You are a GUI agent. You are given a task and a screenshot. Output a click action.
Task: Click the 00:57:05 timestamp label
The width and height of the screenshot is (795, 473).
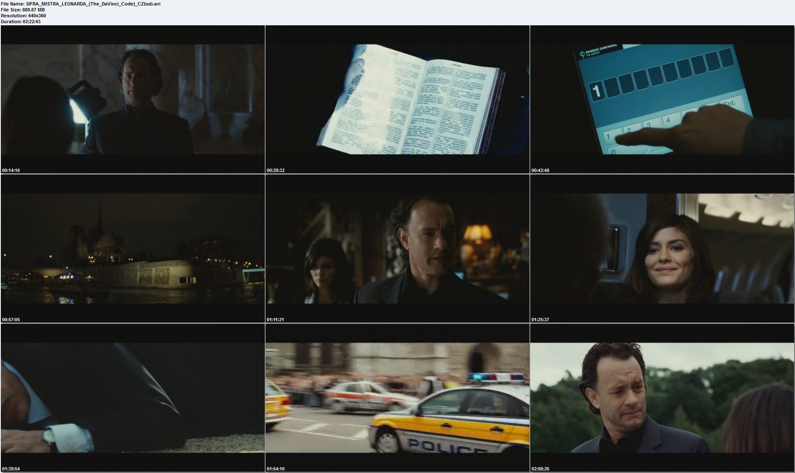coord(11,320)
